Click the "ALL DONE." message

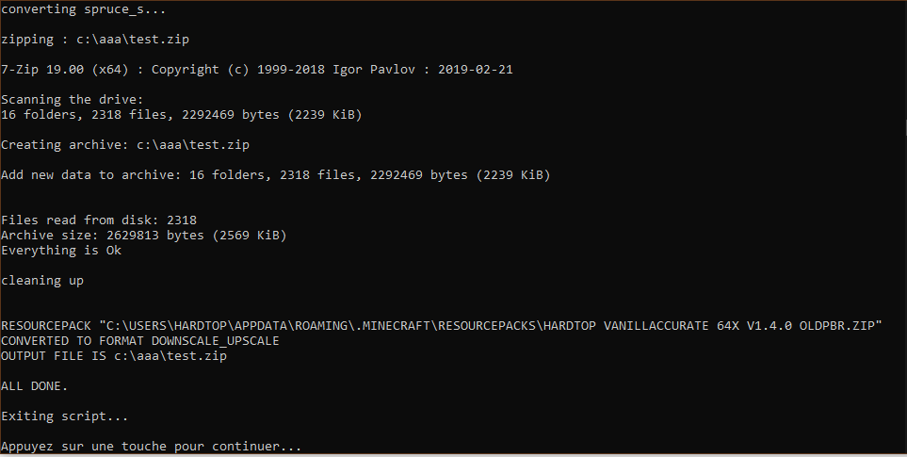[x=35, y=386]
